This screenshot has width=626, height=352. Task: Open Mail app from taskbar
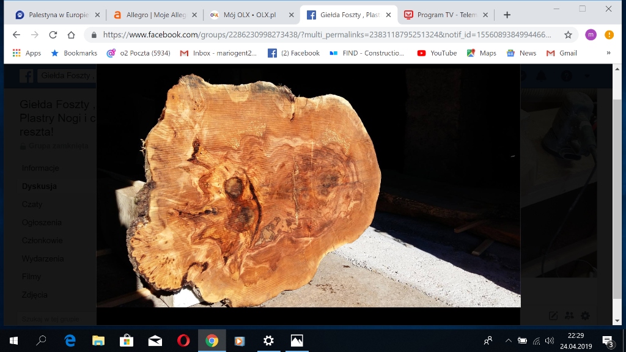[x=155, y=340]
